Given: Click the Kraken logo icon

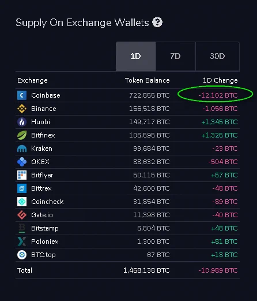Looking at the screenshot, I should (22, 148).
